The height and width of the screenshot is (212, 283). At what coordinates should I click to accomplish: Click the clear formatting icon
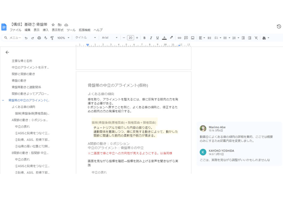point(256,38)
